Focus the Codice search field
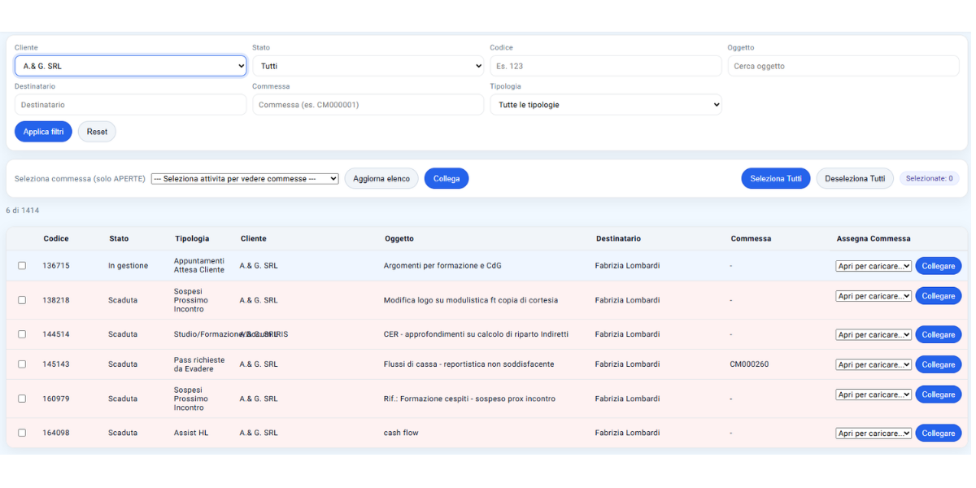976x488 pixels. [x=605, y=66]
